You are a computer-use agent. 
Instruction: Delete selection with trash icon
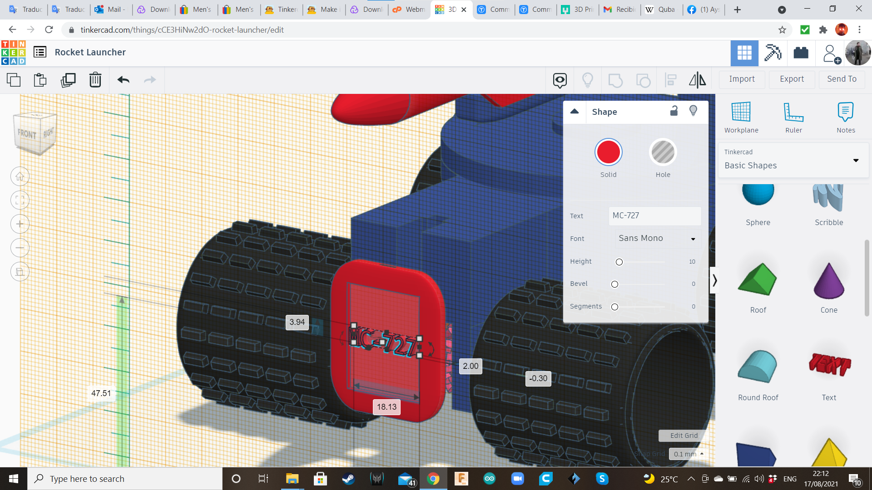click(95, 80)
